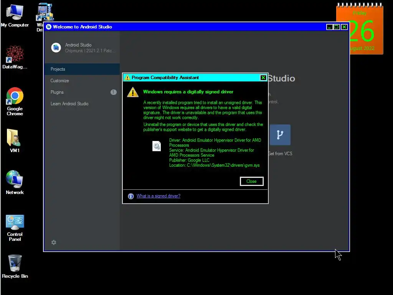The height and width of the screenshot is (295, 393).
Task: Switch to the Customize tab
Action: click(x=82, y=81)
